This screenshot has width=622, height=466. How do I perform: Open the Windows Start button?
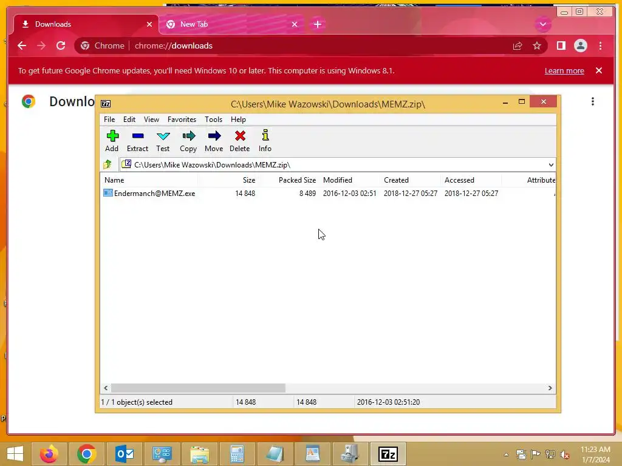[x=15, y=453]
